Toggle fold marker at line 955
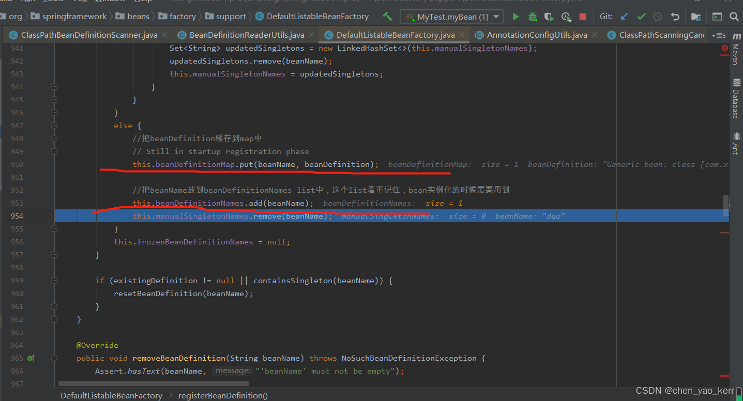 pos(54,229)
